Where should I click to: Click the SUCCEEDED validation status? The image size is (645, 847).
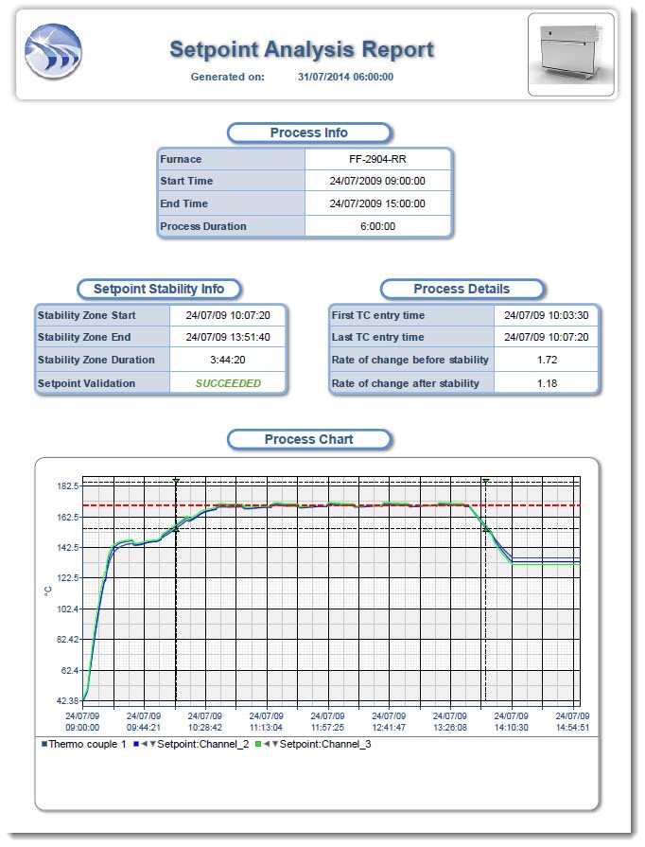228,383
